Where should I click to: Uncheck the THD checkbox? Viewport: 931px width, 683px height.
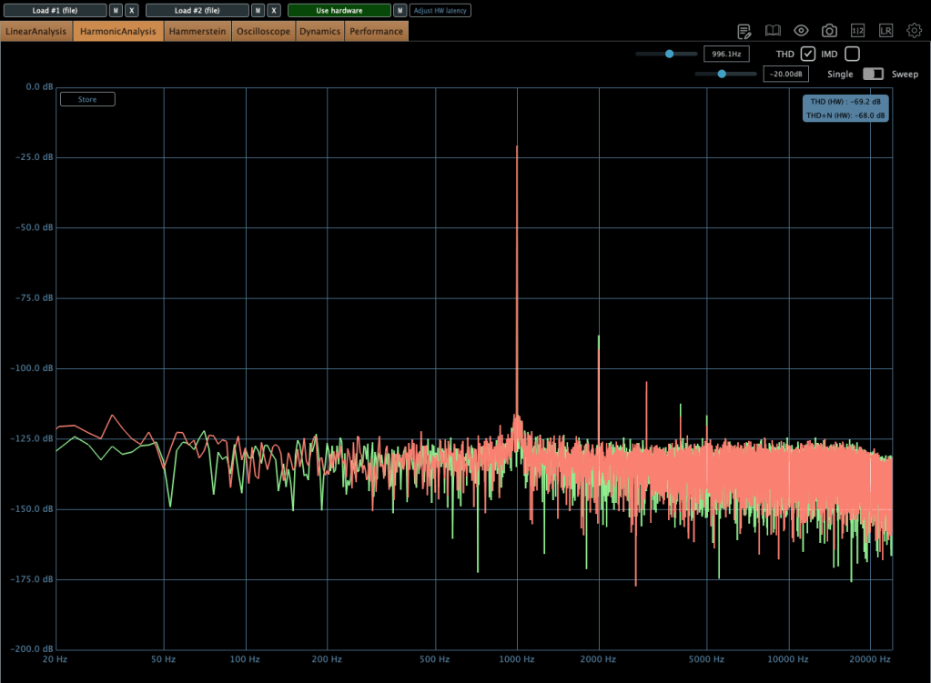[x=808, y=55]
